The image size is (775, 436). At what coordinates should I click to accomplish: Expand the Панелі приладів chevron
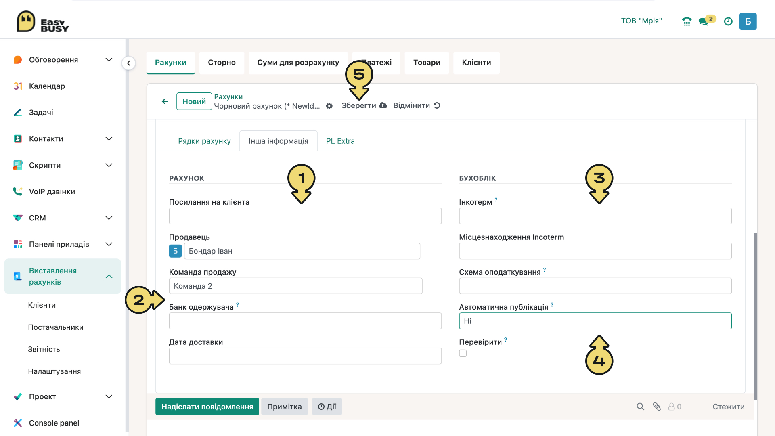pos(109,244)
